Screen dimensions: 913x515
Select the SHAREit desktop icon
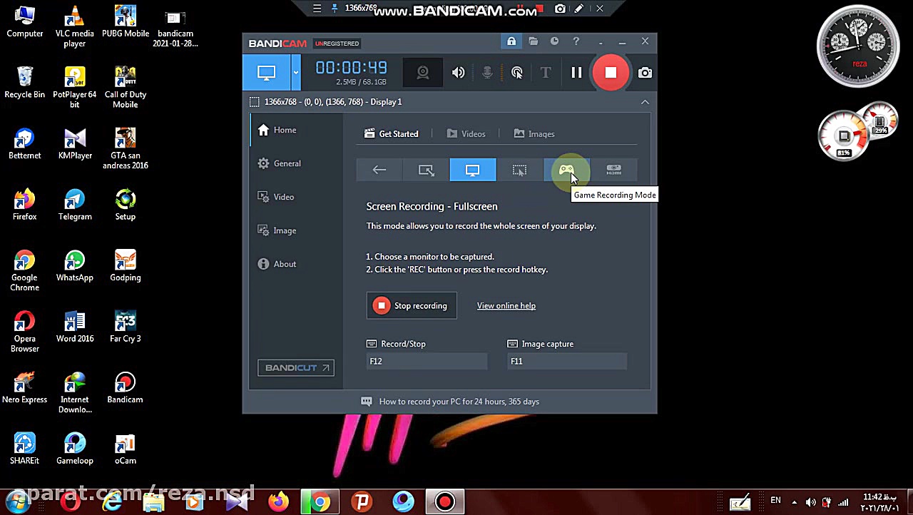pyautogui.click(x=25, y=449)
